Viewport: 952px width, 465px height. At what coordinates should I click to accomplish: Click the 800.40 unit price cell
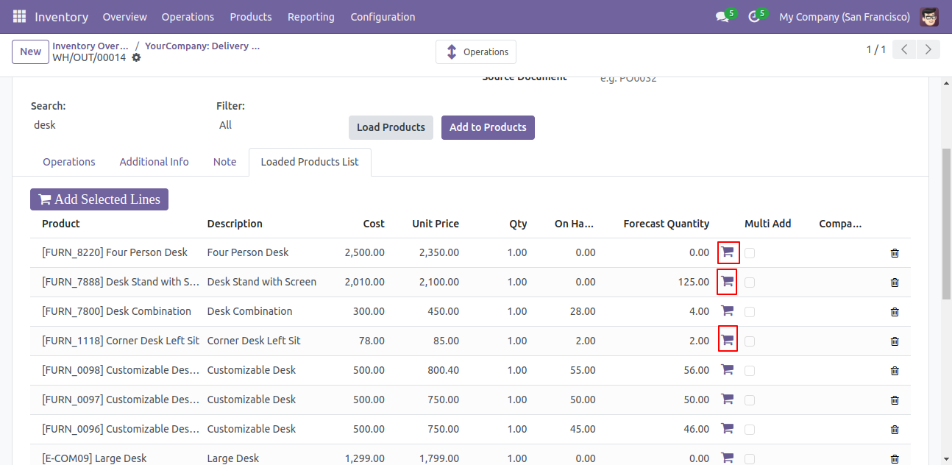(x=444, y=370)
